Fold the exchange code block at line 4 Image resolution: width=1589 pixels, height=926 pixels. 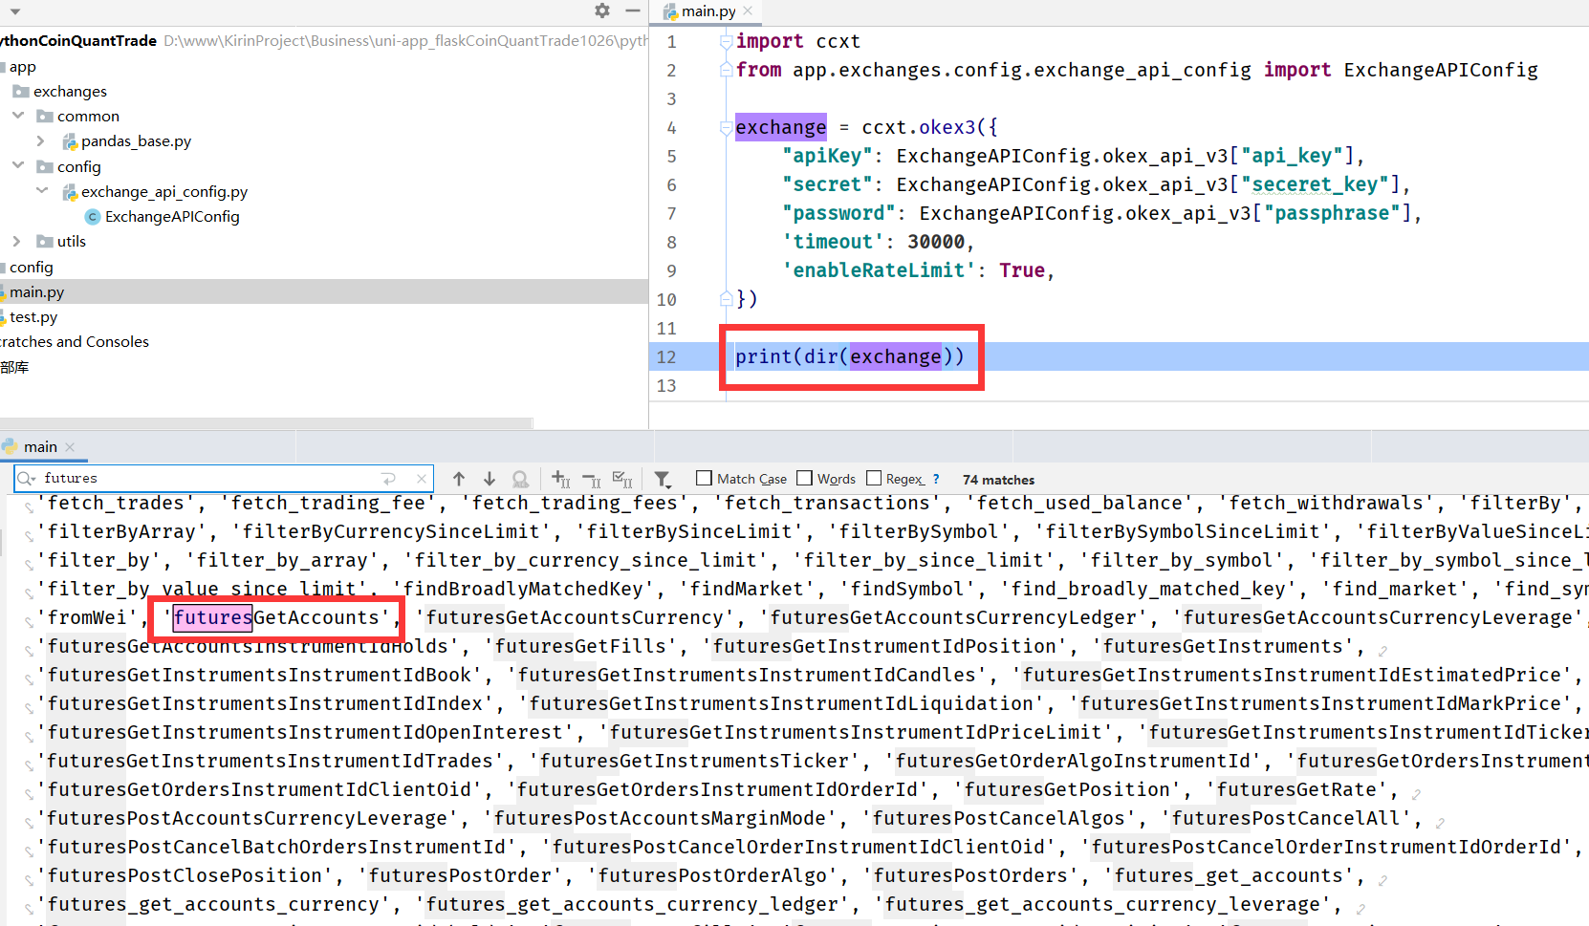[725, 126]
